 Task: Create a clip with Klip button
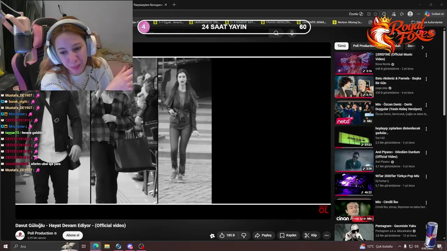point(310,235)
